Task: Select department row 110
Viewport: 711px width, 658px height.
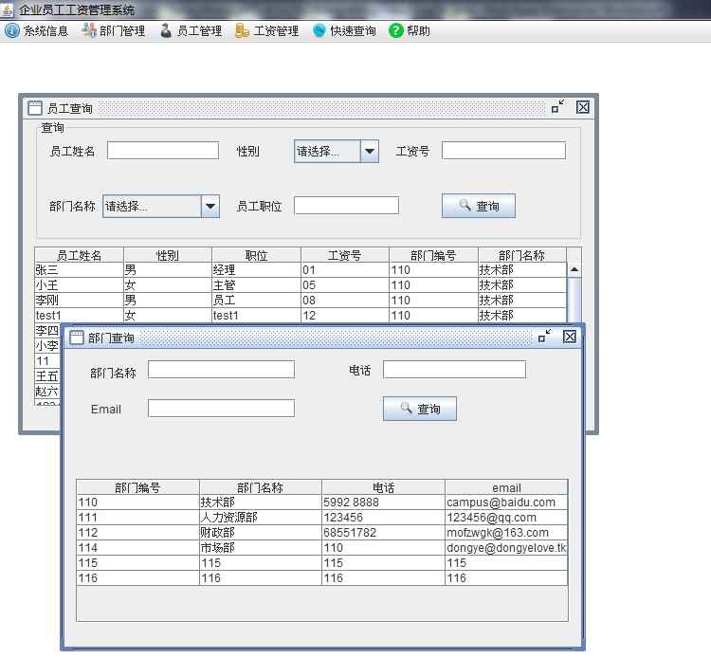Action: (x=322, y=502)
